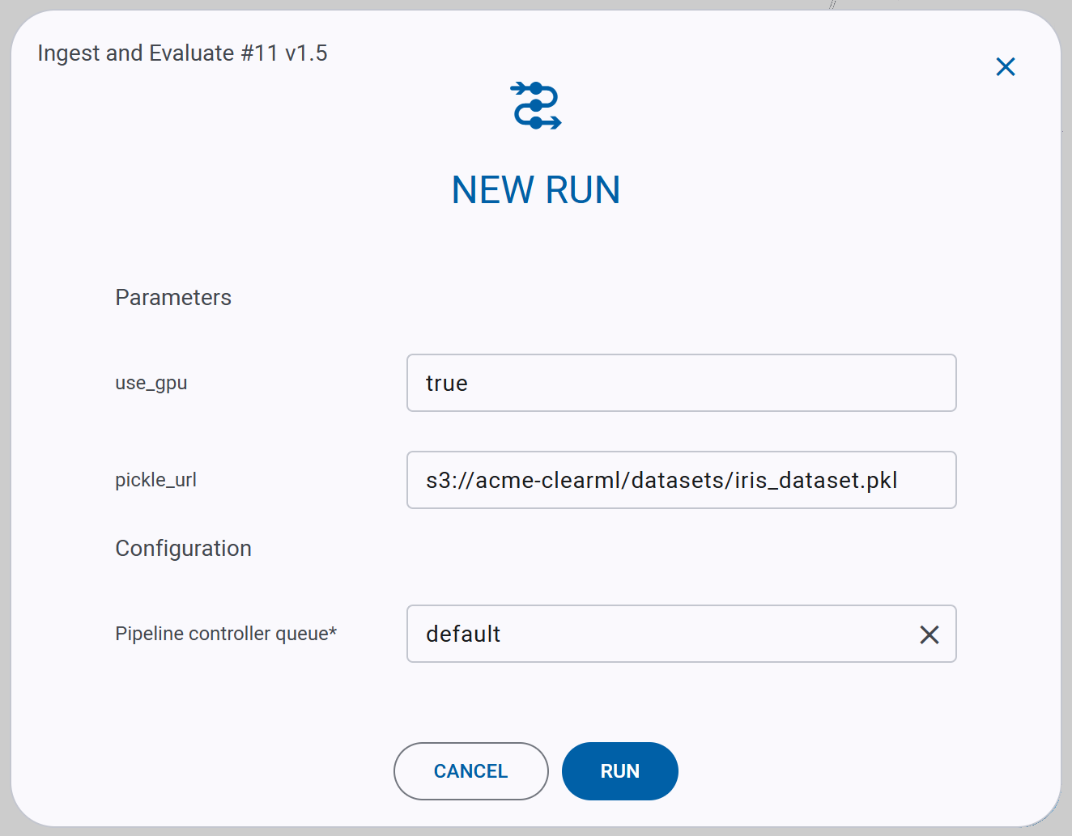Click the Pipeline controller queue label
Viewport: 1072px width, 836px height.
[x=219, y=634]
